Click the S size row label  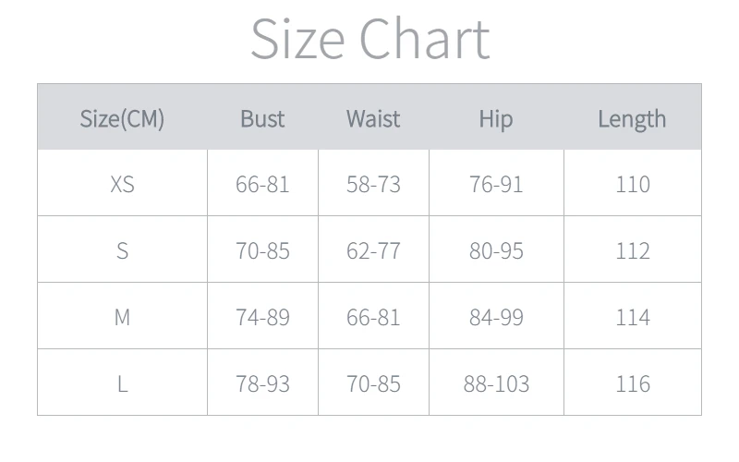122,250
